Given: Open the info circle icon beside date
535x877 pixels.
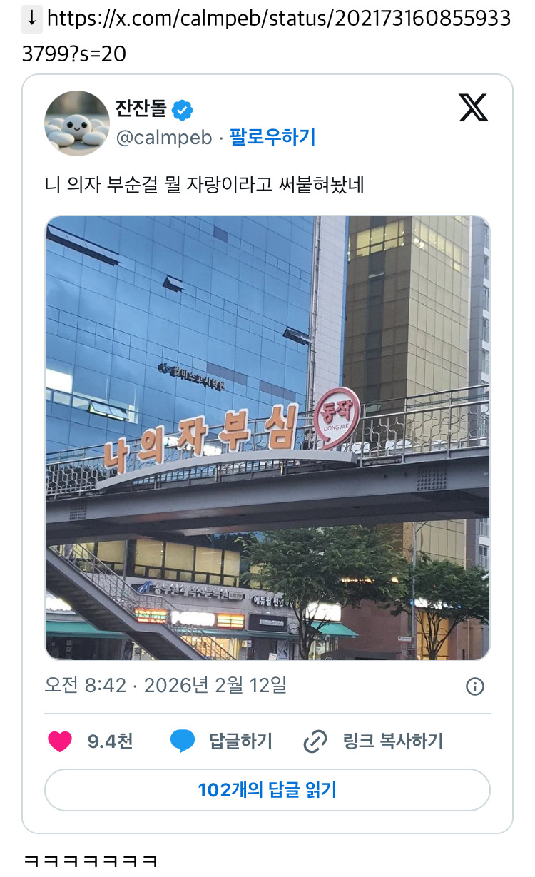Looking at the screenshot, I should click(475, 686).
